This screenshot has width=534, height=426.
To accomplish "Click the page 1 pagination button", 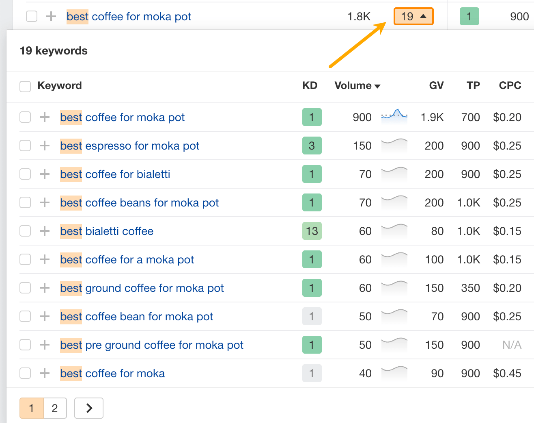I will click(x=31, y=408).
